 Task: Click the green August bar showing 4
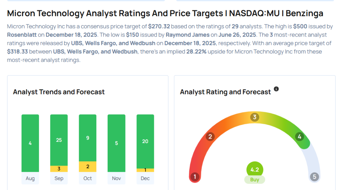pos(30,143)
